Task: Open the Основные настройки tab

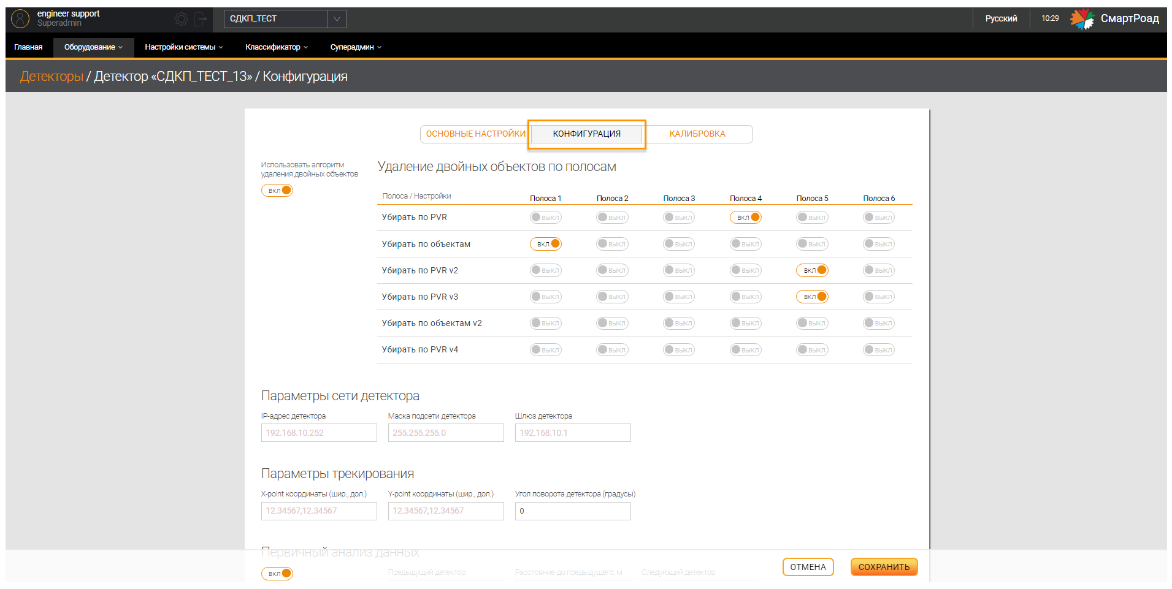Action: (475, 134)
